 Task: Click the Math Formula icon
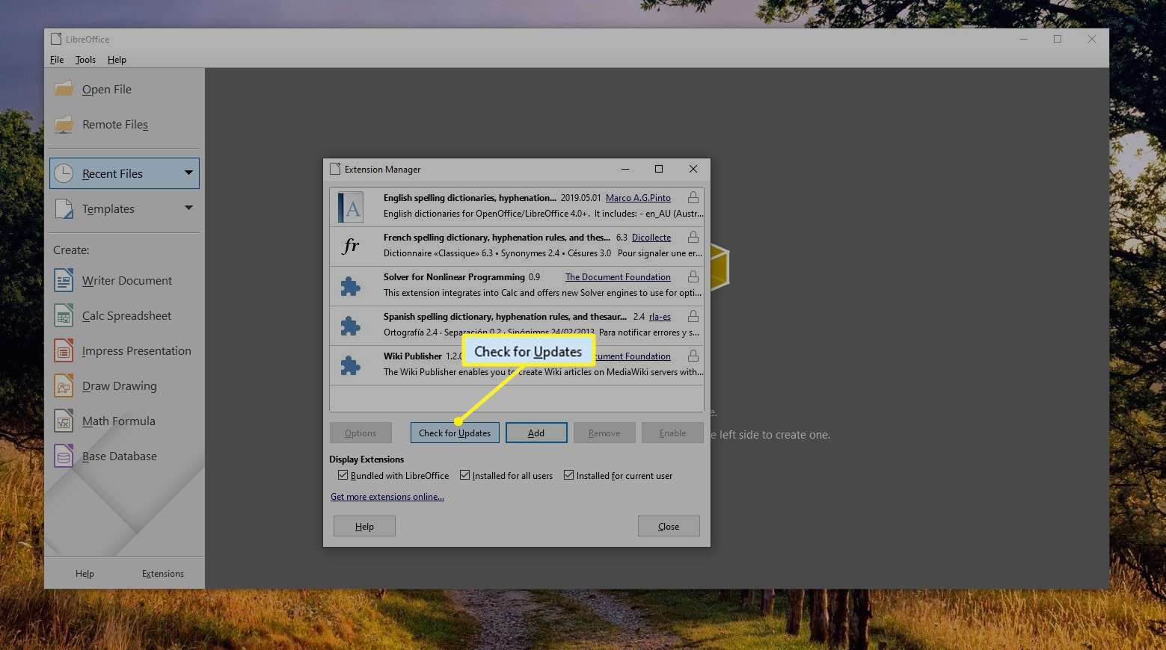click(x=64, y=421)
